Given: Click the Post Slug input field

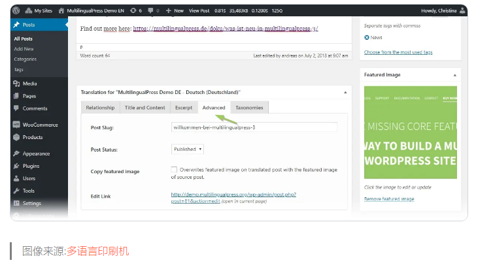Looking at the screenshot, I should point(254,127).
